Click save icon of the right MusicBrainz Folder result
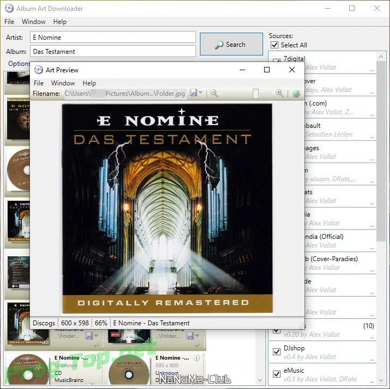 click(190, 336)
